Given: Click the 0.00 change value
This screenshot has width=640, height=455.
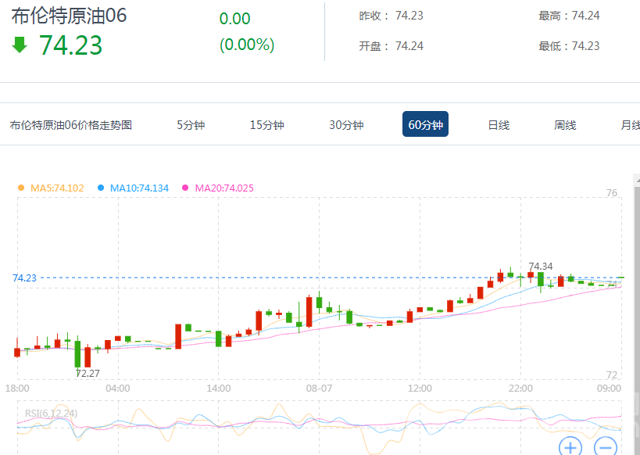Looking at the screenshot, I should pos(234,19).
